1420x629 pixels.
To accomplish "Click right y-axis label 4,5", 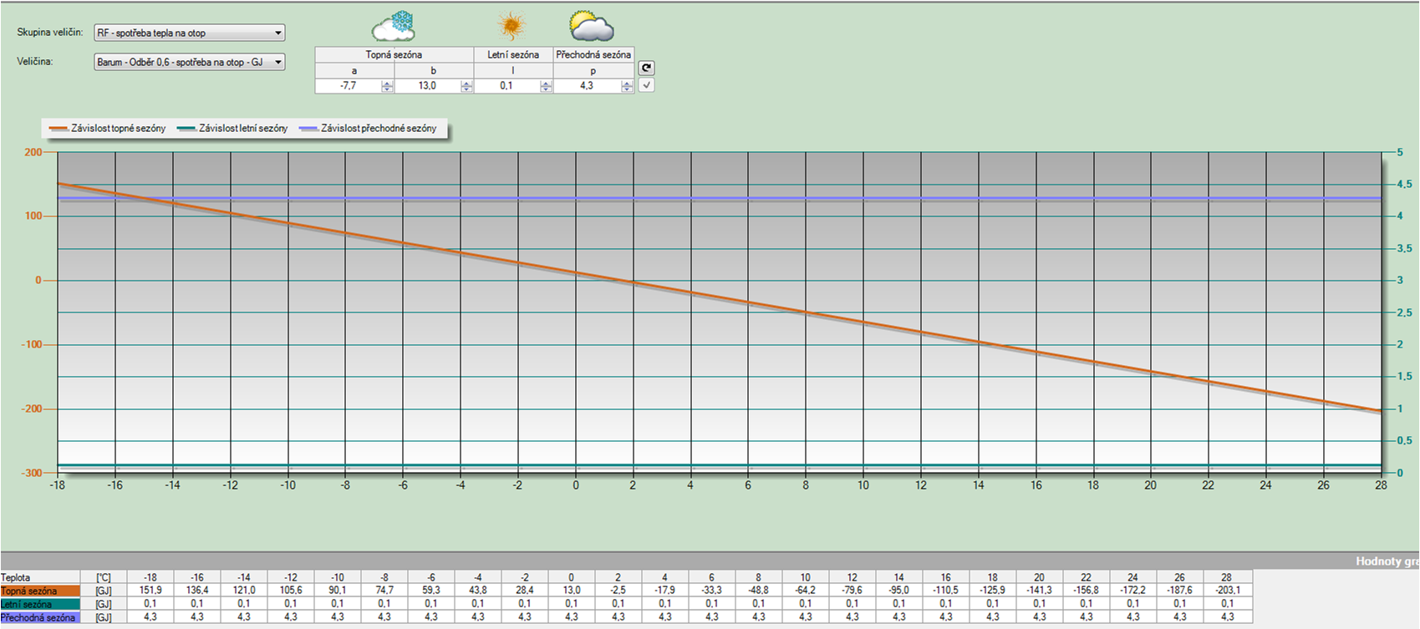I will [x=1404, y=184].
